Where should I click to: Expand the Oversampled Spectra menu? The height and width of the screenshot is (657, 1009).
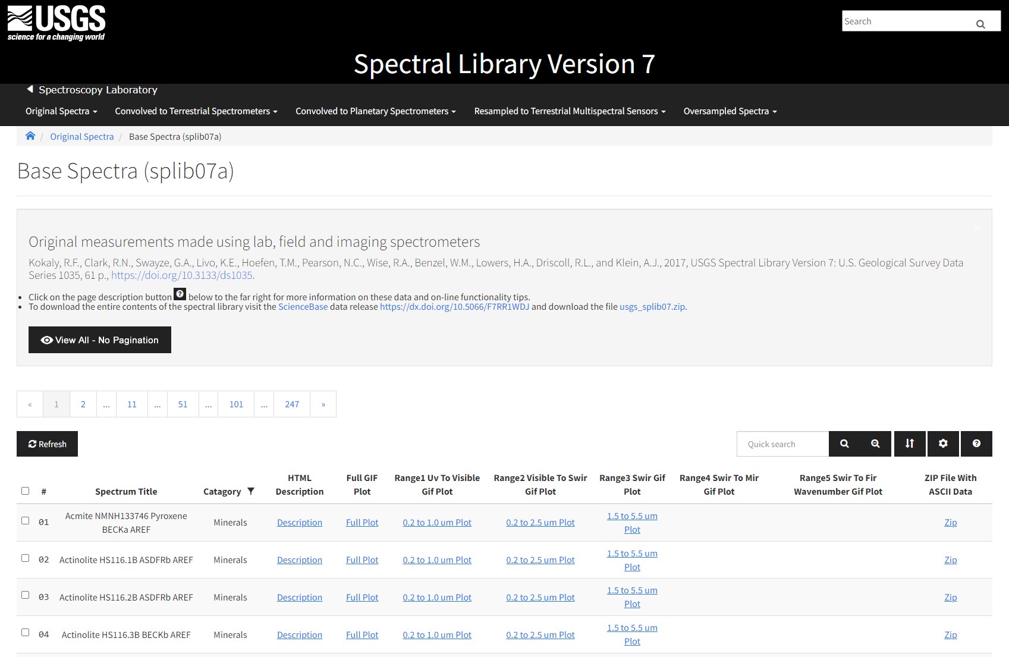tap(730, 111)
